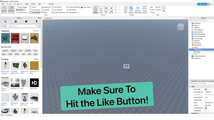The image size is (214, 120).
Task: Open the Task Scheduler
Action: [57, 10]
